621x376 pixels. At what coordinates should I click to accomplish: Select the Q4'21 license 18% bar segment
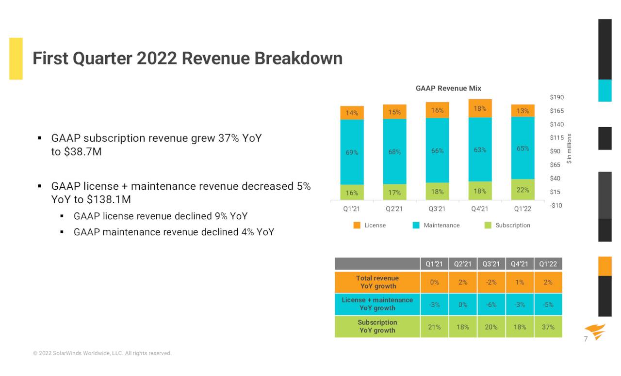480,108
